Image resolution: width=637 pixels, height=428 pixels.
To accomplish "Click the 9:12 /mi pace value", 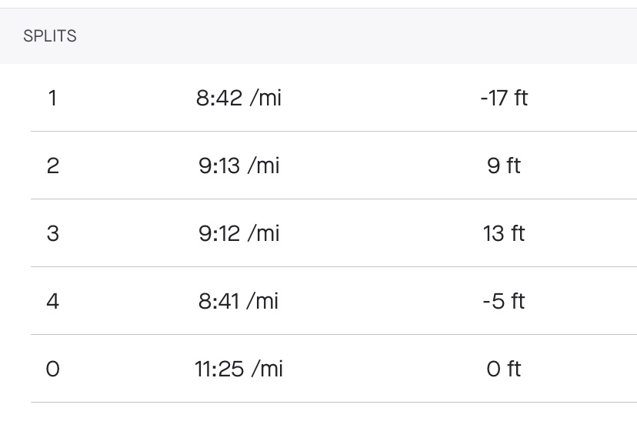I will pos(238,233).
